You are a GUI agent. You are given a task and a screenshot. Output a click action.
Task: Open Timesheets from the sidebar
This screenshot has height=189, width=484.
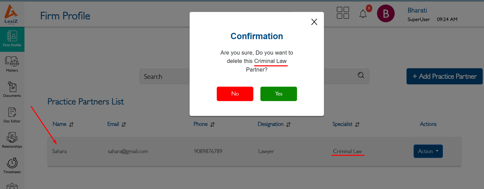pyautogui.click(x=12, y=166)
